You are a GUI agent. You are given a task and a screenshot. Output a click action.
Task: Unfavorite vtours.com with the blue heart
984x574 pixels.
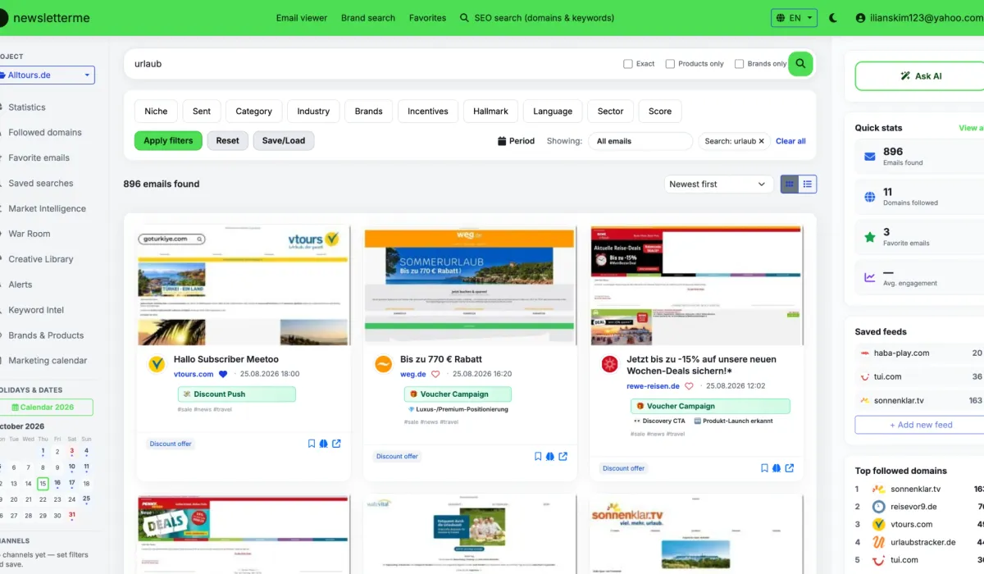pyautogui.click(x=223, y=374)
